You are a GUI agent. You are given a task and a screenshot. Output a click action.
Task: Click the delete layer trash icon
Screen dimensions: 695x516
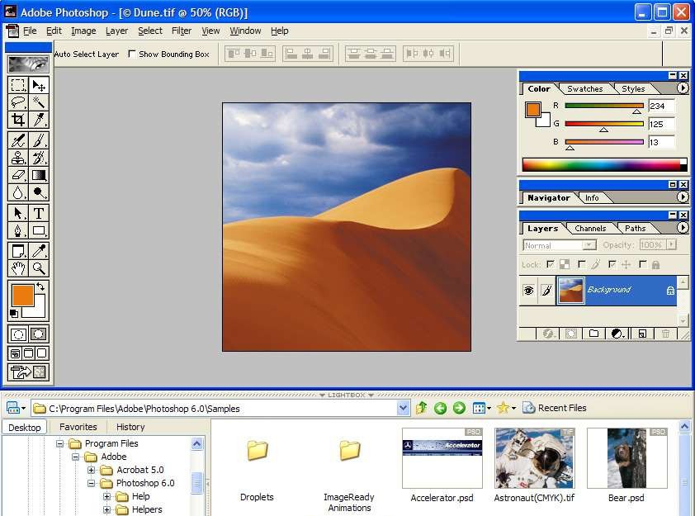pyautogui.click(x=666, y=333)
